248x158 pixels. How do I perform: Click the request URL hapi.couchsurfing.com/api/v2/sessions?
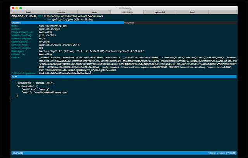(x=74, y=16)
